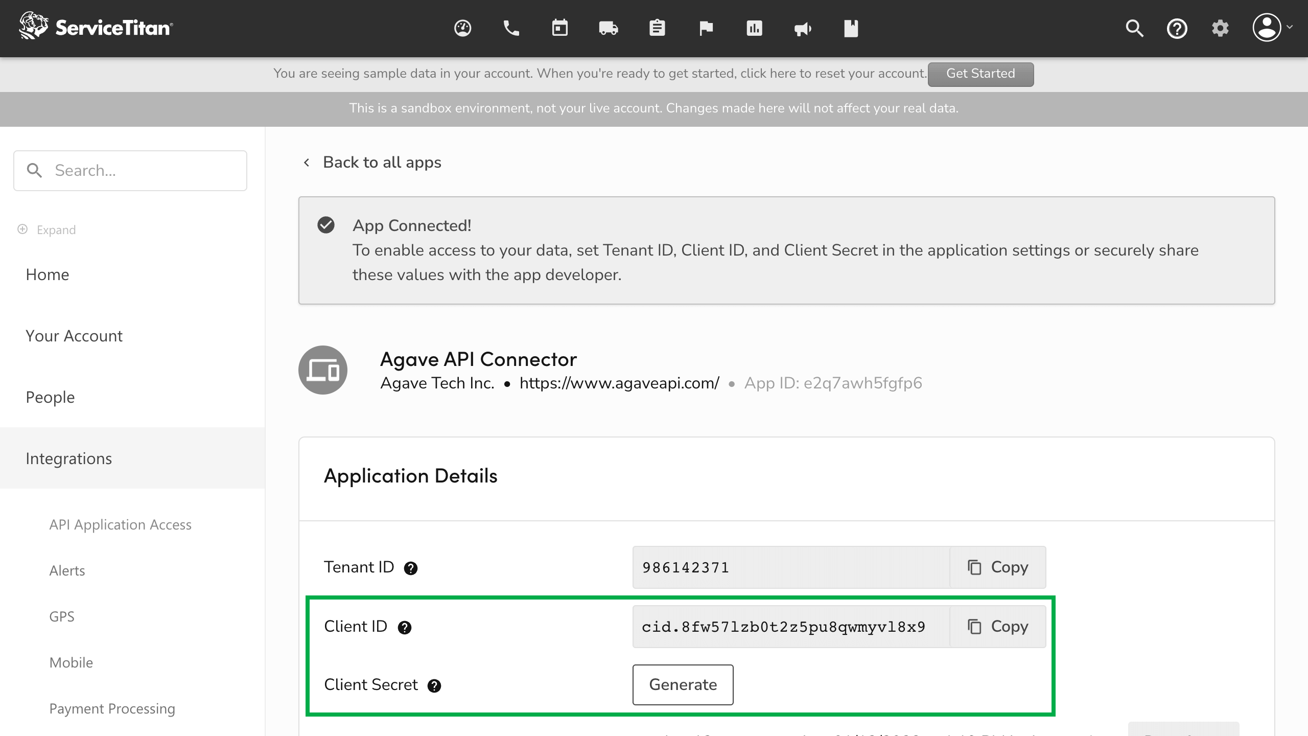The width and height of the screenshot is (1308, 736).
Task: Click the Client ID help icon
Action: pyautogui.click(x=405, y=628)
